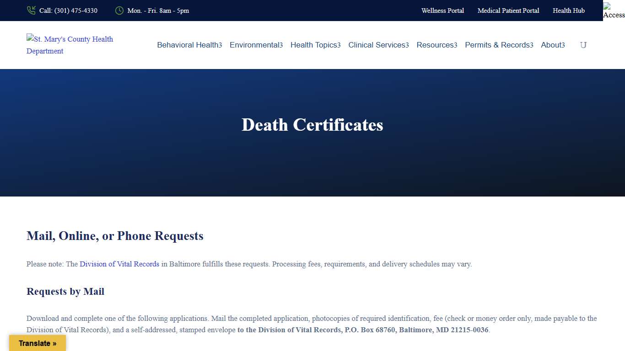Viewport: 625px width, 351px height.
Task: Open the Resources navigation dropdown
Action: (436, 45)
